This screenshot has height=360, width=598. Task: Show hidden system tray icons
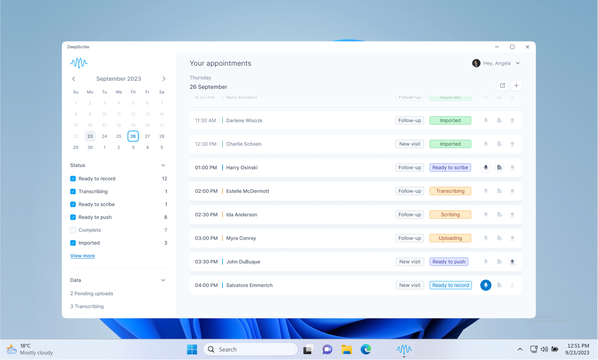click(520, 349)
